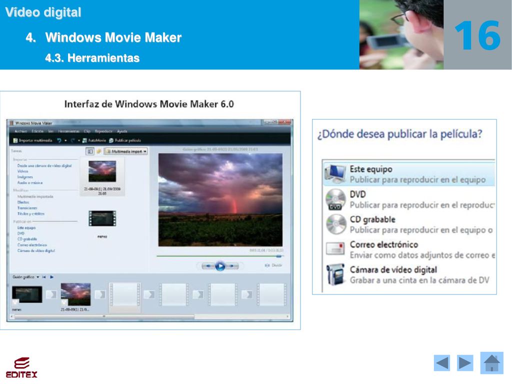Click the Multimedia importada task link
Image resolution: width=512 pixels, height=384 pixels.
[35, 196]
